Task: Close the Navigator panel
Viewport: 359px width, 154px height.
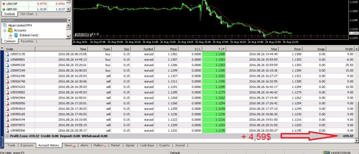Action: point(69,20)
